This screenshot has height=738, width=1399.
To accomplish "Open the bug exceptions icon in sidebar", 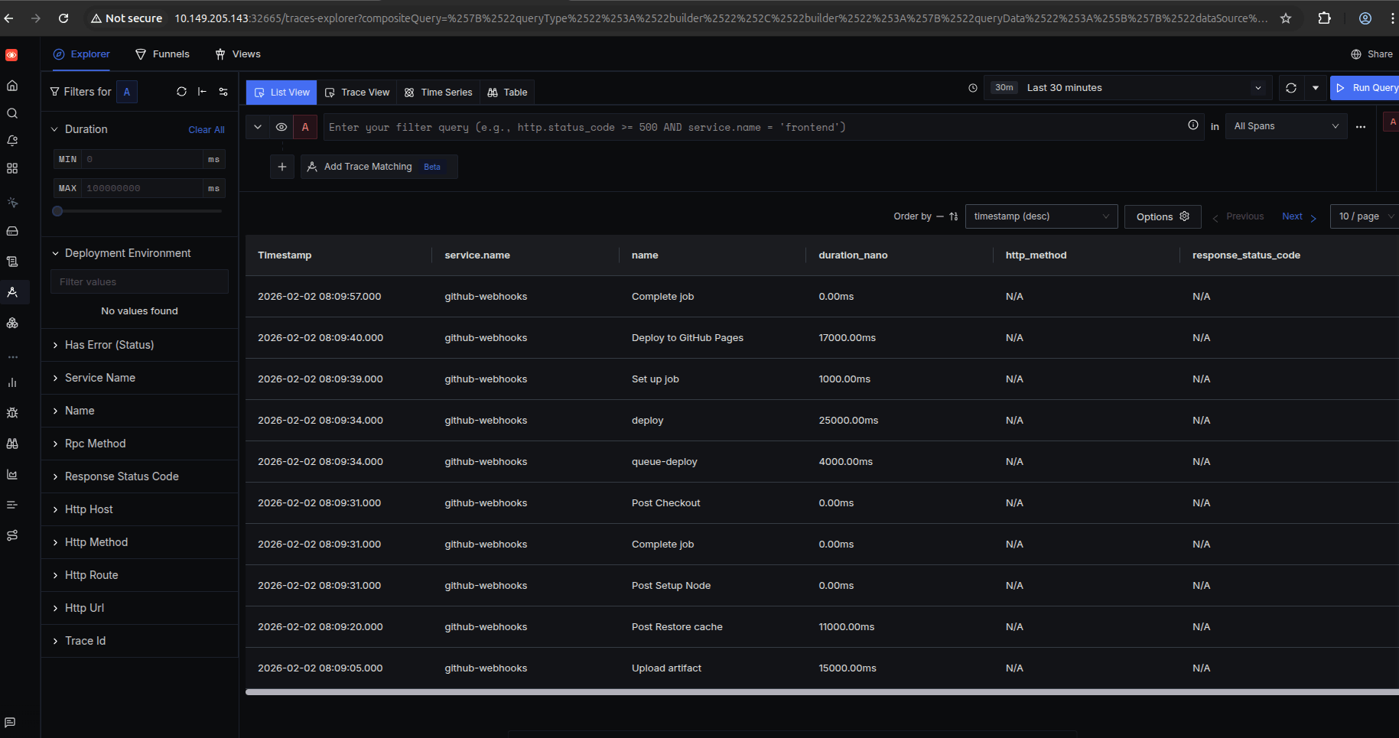I will click(12, 413).
